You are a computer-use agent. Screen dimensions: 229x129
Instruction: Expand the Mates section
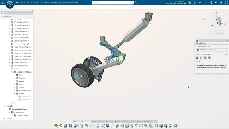pyautogui.click(x=9, y=103)
